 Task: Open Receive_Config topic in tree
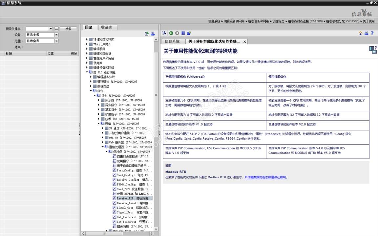(x=133, y=180)
